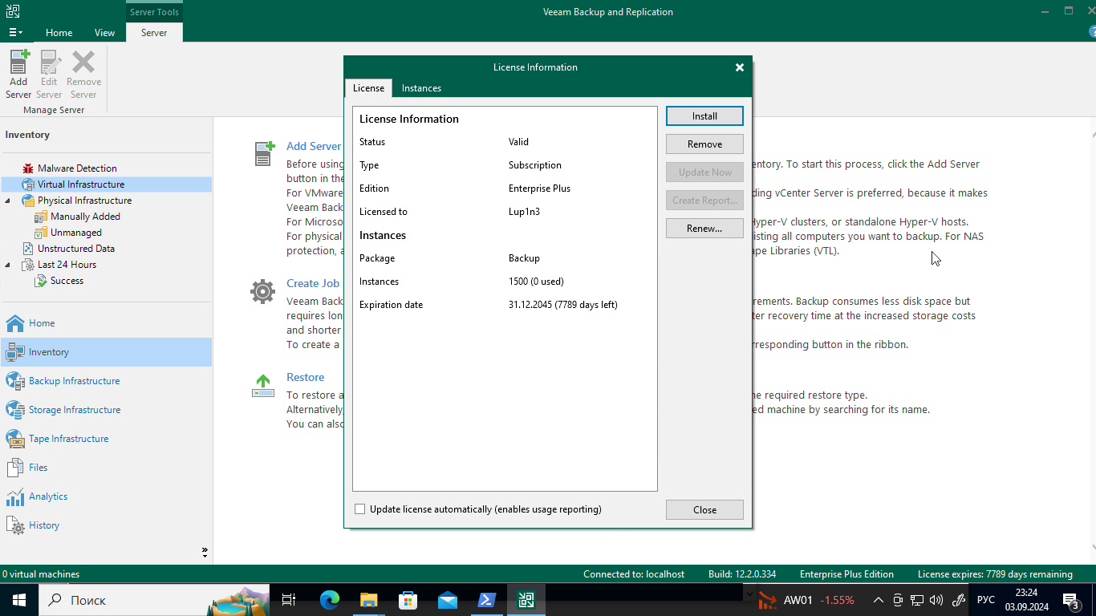The height and width of the screenshot is (616, 1096).
Task: Open Task View from taskbar
Action: click(289, 600)
